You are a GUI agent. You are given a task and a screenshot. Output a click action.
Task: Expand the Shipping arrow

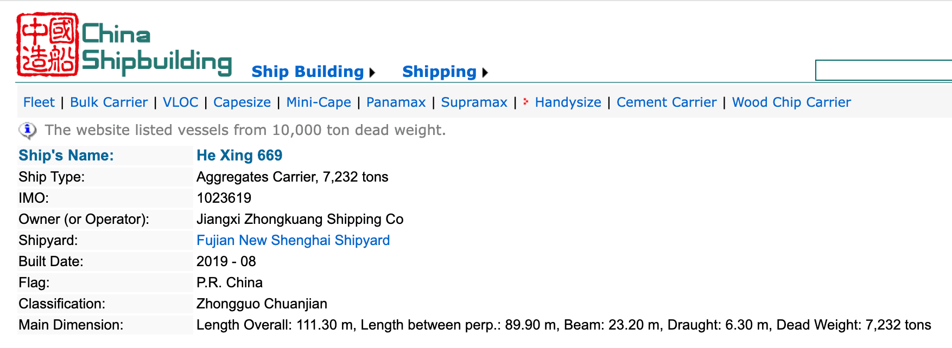click(x=485, y=72)
